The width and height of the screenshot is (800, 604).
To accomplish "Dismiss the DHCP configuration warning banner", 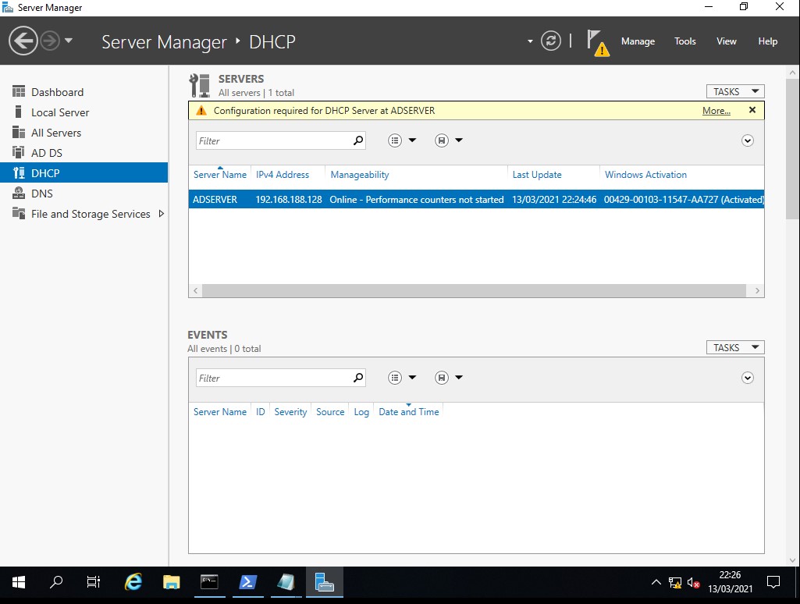I will point(752,110).
